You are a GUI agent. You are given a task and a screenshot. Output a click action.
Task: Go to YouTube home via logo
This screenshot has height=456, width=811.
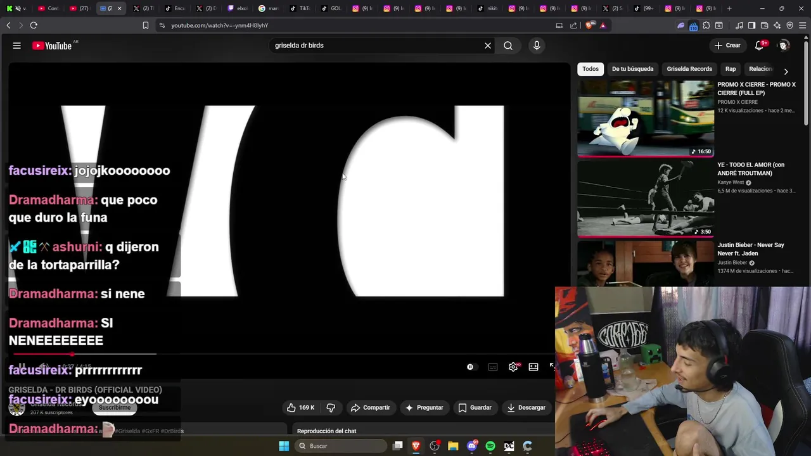(52, 46)
